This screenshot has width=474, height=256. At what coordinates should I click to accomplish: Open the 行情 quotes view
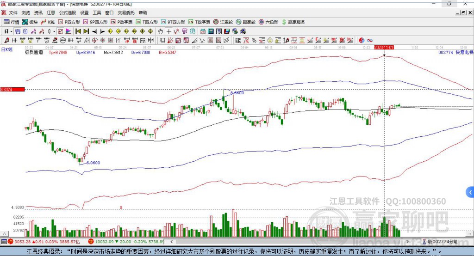[x=11, y=22]
